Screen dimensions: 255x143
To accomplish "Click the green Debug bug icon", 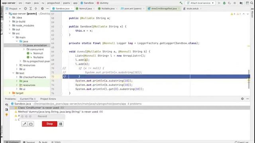I will 224,3.
